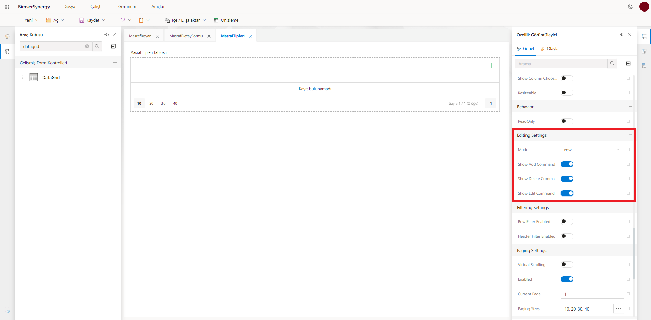Open the Görünüm menu

tap(127, 7)
